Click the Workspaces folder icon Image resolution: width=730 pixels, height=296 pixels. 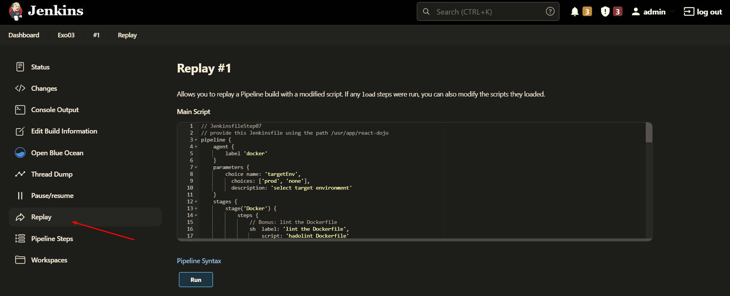coord(20,260)
